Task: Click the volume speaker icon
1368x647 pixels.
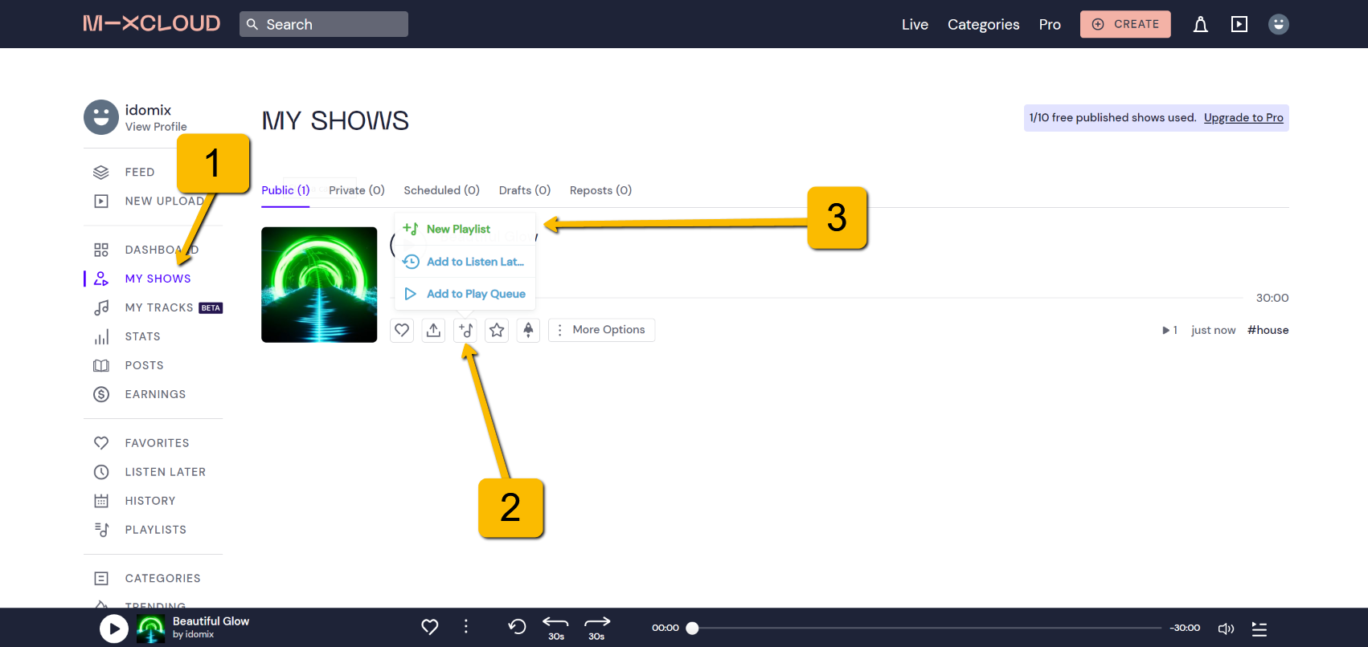Action: click(x=1226, y=629)
